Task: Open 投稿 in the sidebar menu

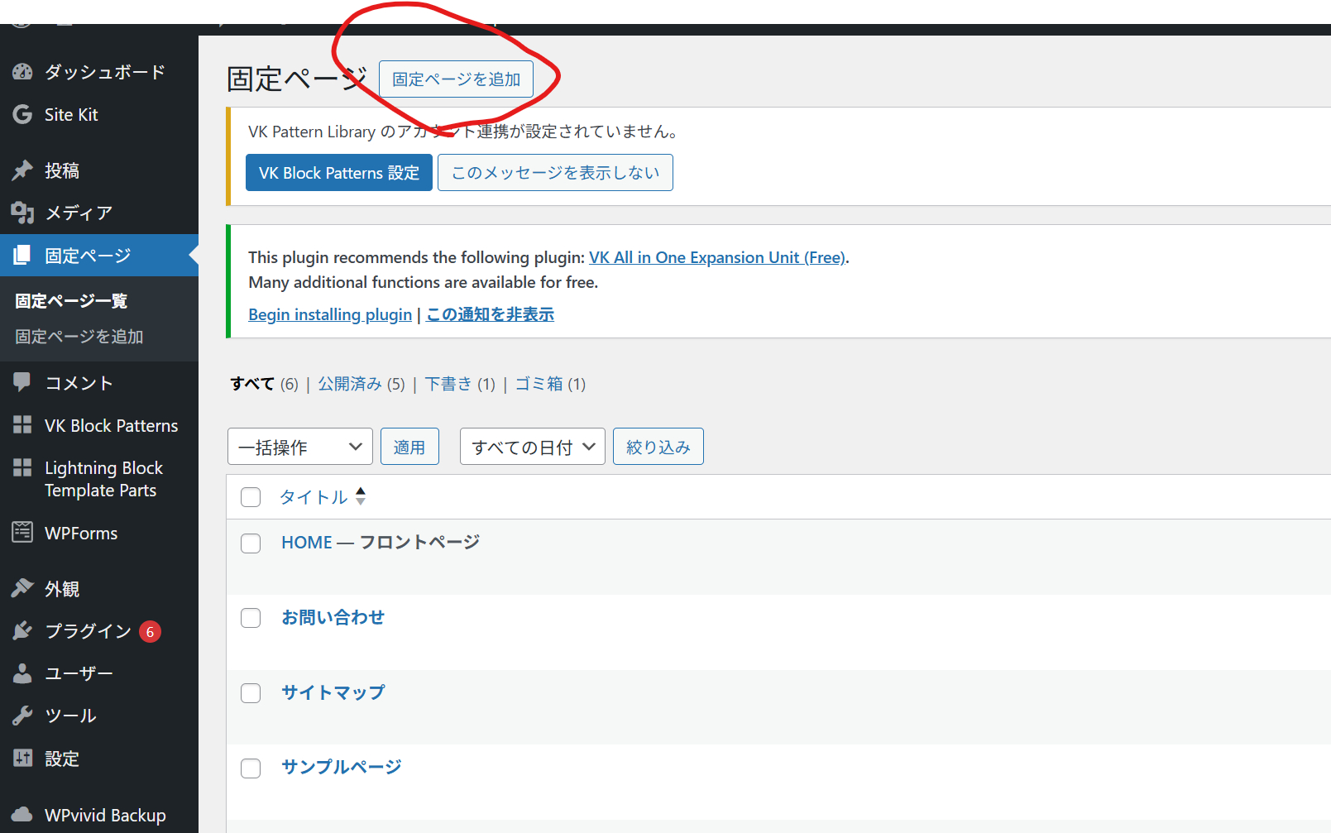Action: click(x=99, y=170)
